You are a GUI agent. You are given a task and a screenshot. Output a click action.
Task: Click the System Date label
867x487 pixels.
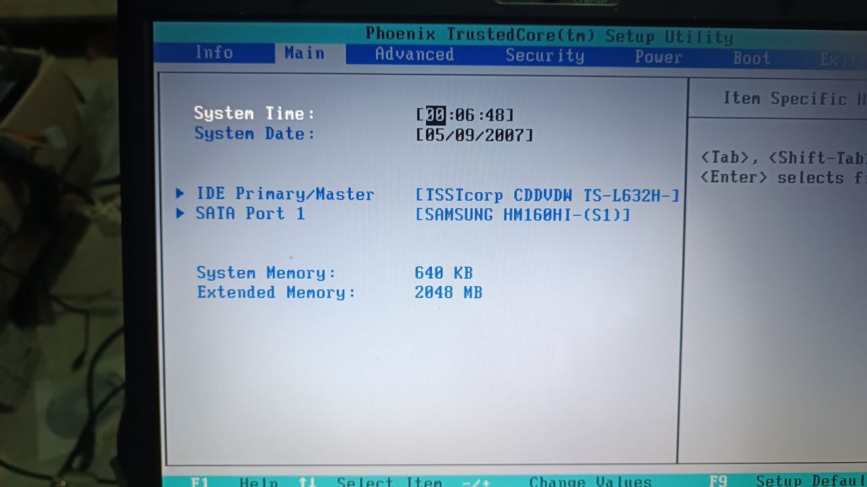coord(255,133)
